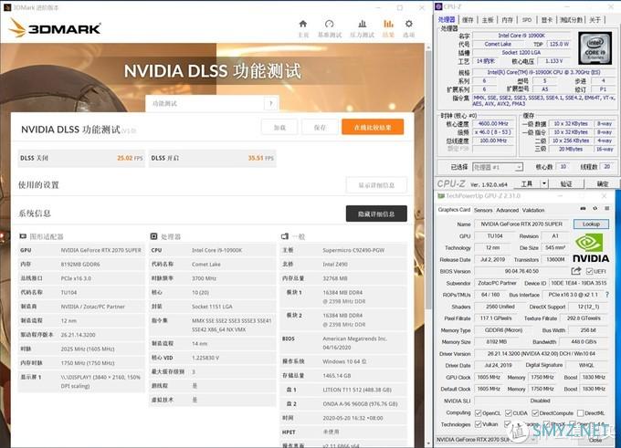The width and height of the screenshot is (621, 448).
Task: Click the CPU-Z title bar app icon
Action: (x=438, y=6)
